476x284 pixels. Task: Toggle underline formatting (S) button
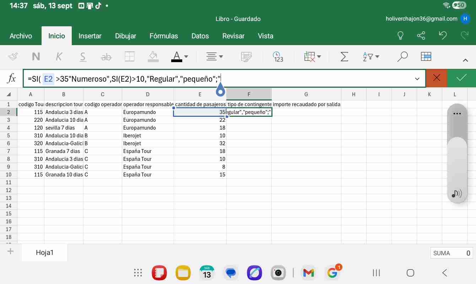coord(83,57)
